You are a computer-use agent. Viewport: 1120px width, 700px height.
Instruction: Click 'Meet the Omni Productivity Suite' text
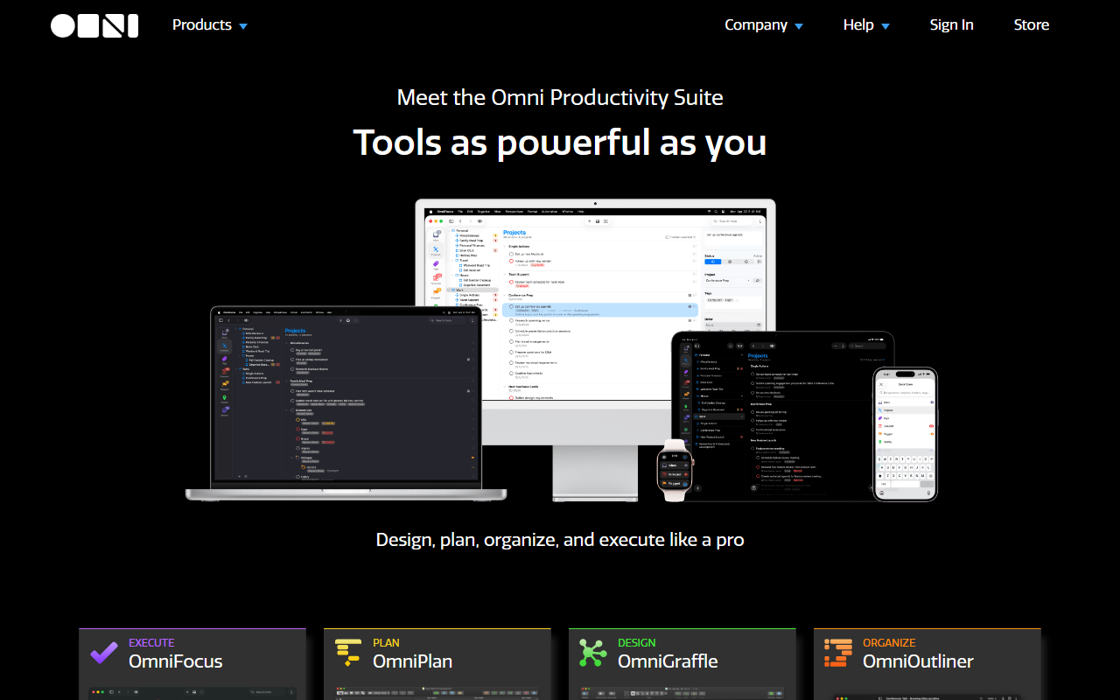(x=560, y=96)
